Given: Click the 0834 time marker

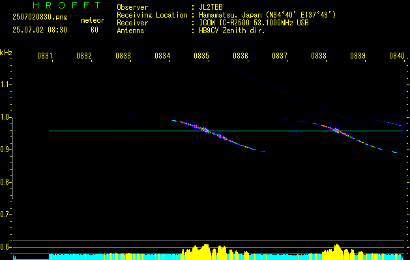Looking at the screenshot, I should [162, 56].
